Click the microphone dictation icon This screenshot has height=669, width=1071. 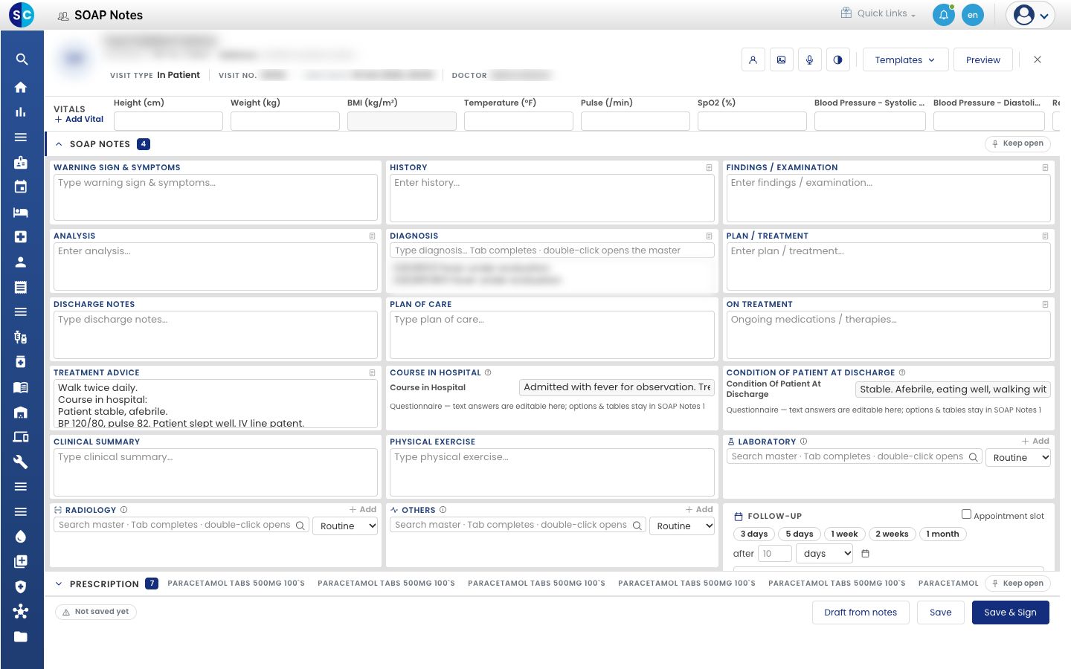(x=810, y=60)
